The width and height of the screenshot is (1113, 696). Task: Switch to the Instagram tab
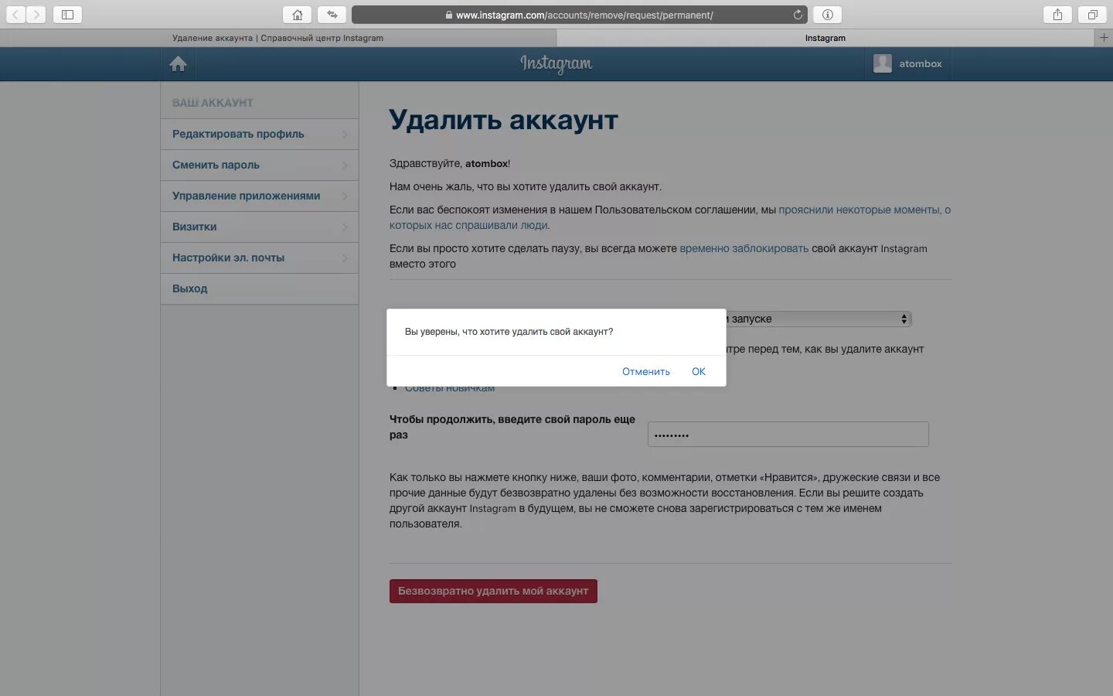pyautogui.click(x=825, y=38)
